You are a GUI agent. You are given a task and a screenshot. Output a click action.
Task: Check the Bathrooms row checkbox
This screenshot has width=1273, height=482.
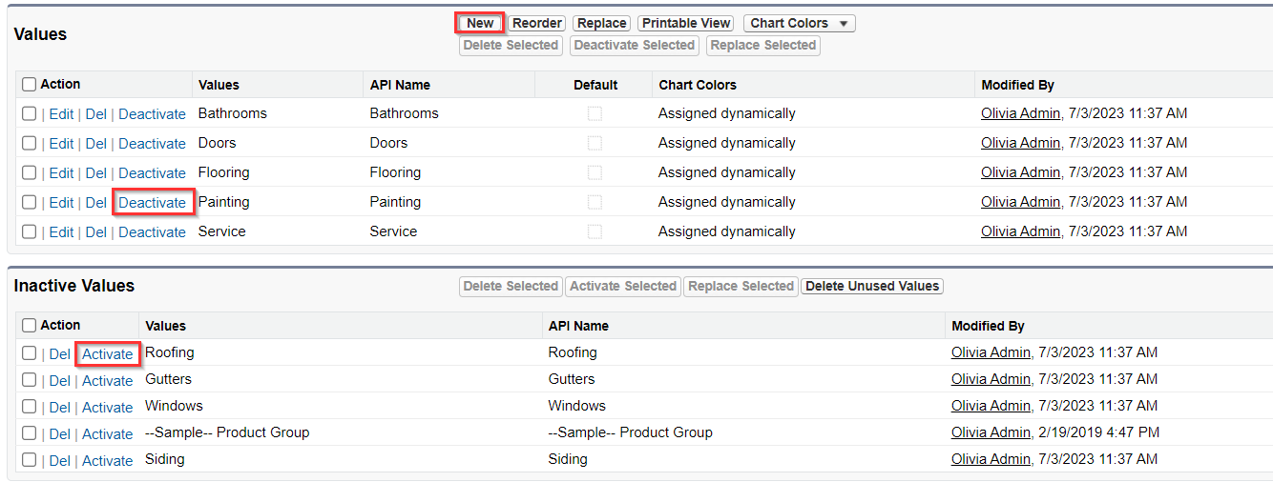tap(29, 113)
